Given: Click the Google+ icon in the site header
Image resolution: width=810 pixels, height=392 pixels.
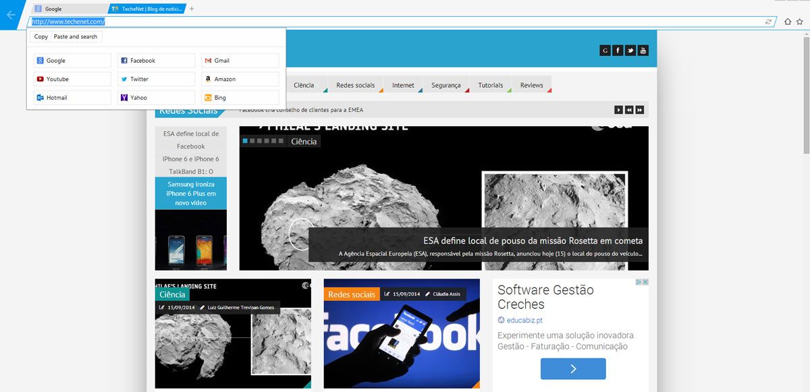Looking at the screenshot, I should click(605, 51).
